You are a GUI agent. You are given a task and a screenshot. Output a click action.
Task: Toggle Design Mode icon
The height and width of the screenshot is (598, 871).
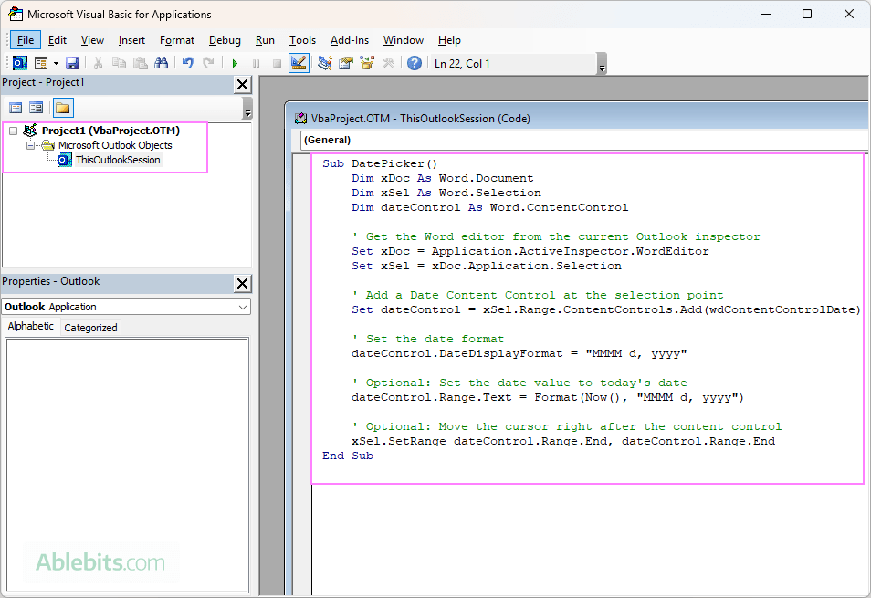(x=299, y=63)
